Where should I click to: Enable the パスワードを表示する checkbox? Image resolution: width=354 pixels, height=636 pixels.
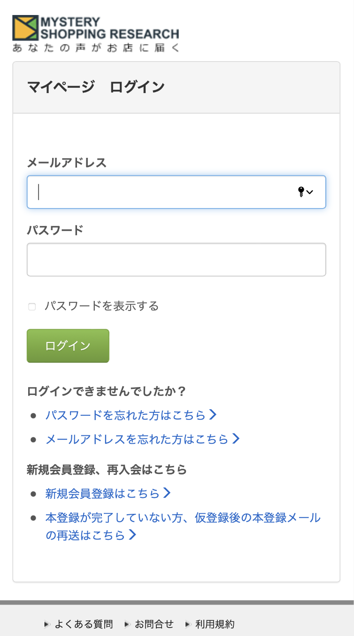click(x=31, y=306)
